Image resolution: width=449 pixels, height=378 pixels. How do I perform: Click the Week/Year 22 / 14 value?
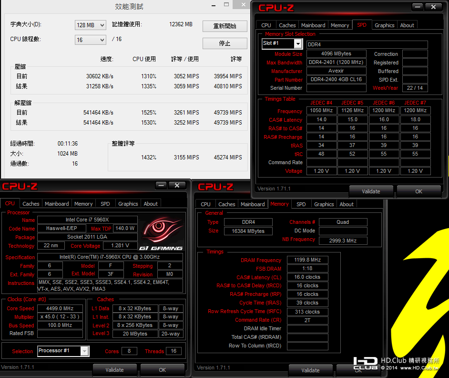415,88
